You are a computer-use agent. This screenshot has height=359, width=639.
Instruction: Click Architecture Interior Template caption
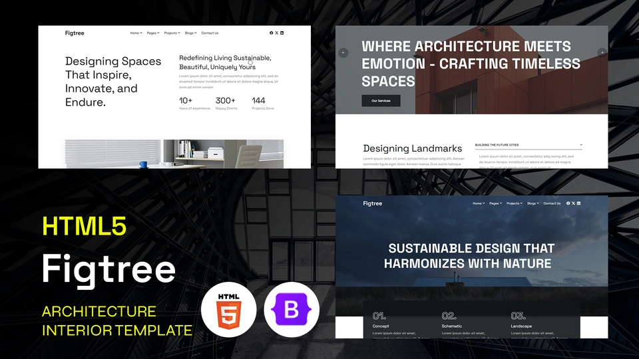117,320
